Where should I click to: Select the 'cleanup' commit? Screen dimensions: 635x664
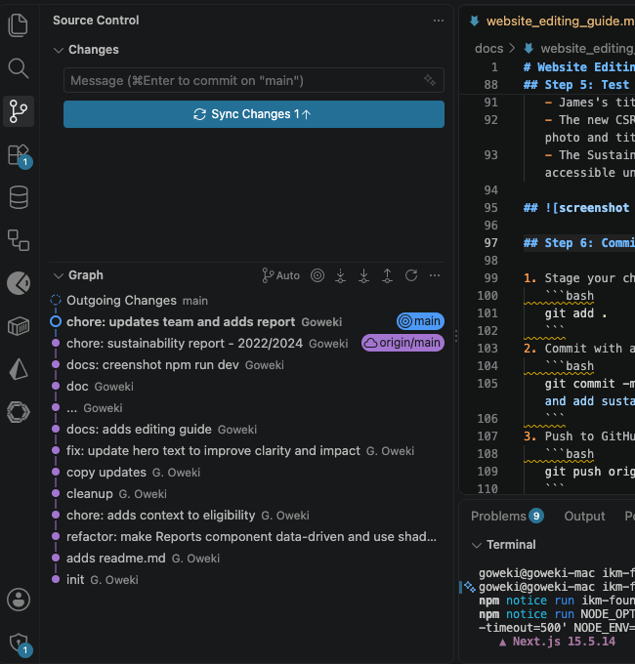pos(247,494)
